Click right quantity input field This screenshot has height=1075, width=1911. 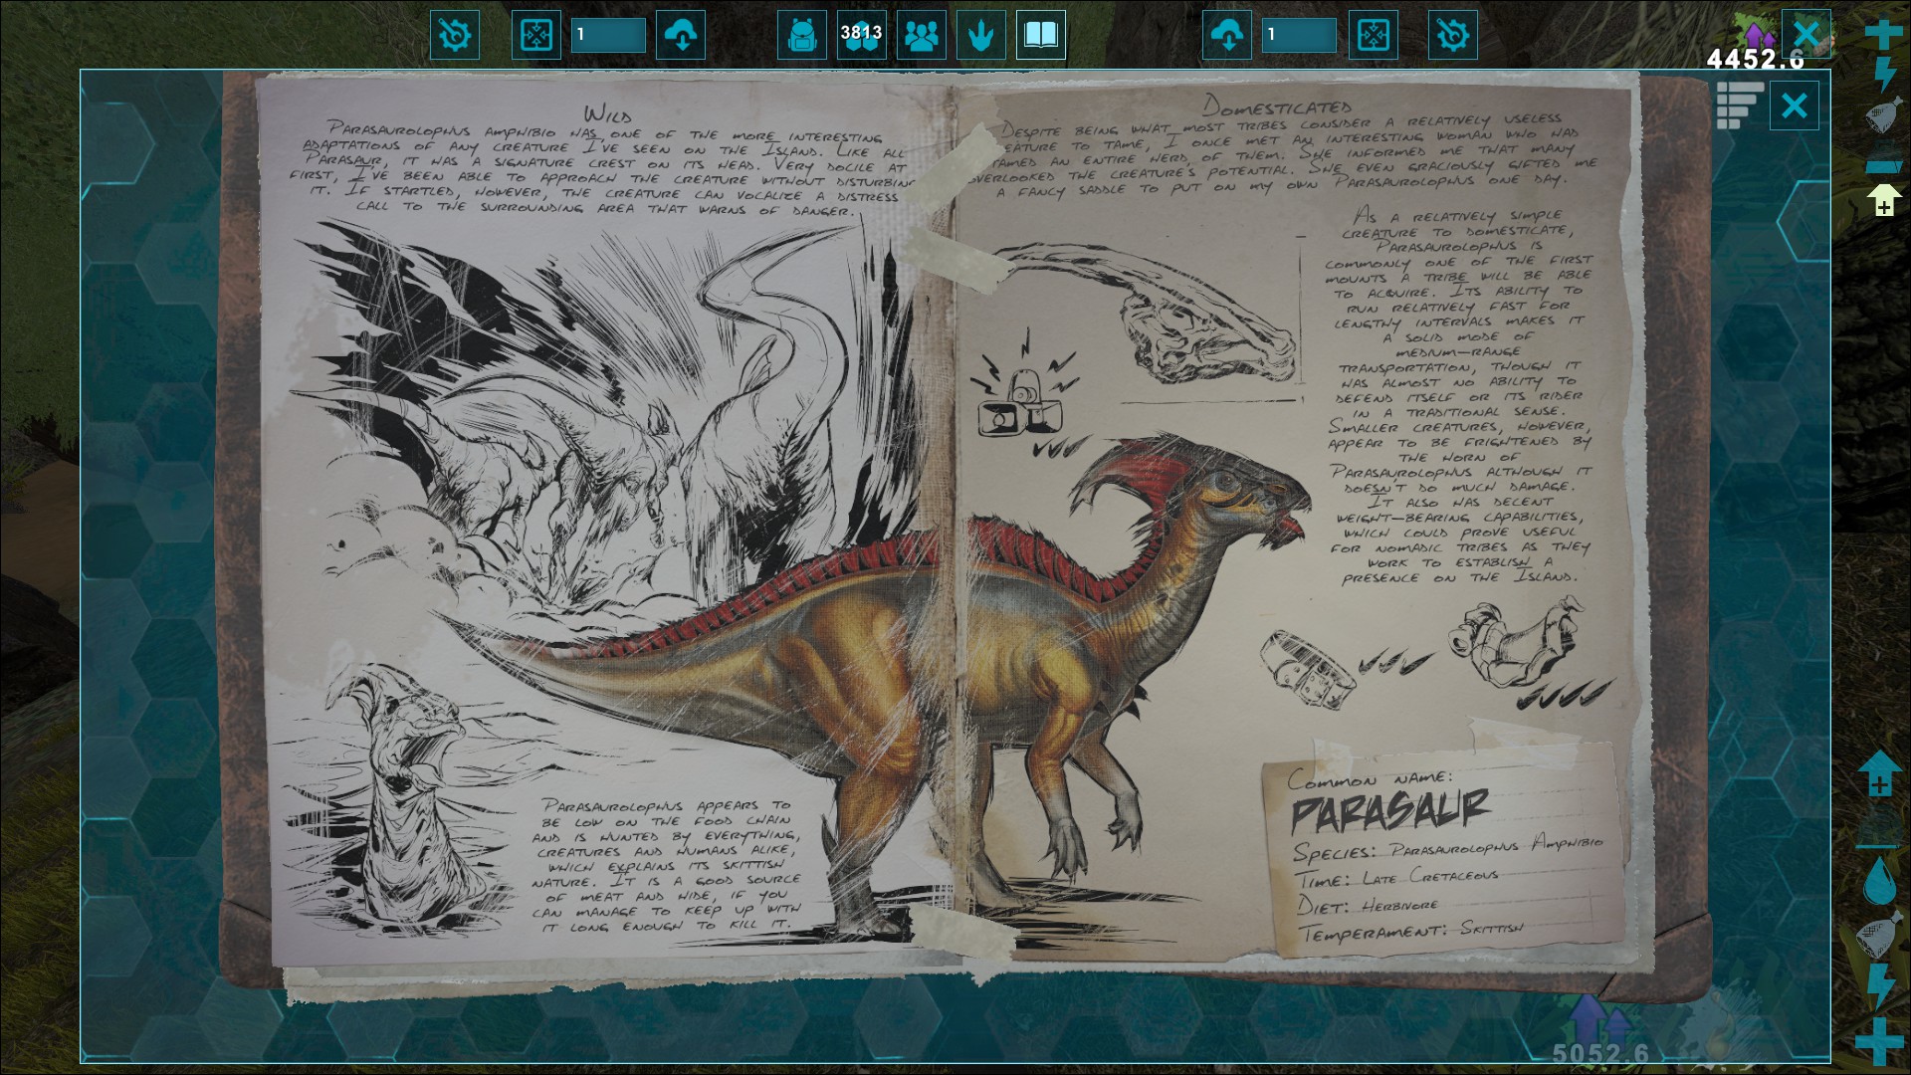[1298, 36]
